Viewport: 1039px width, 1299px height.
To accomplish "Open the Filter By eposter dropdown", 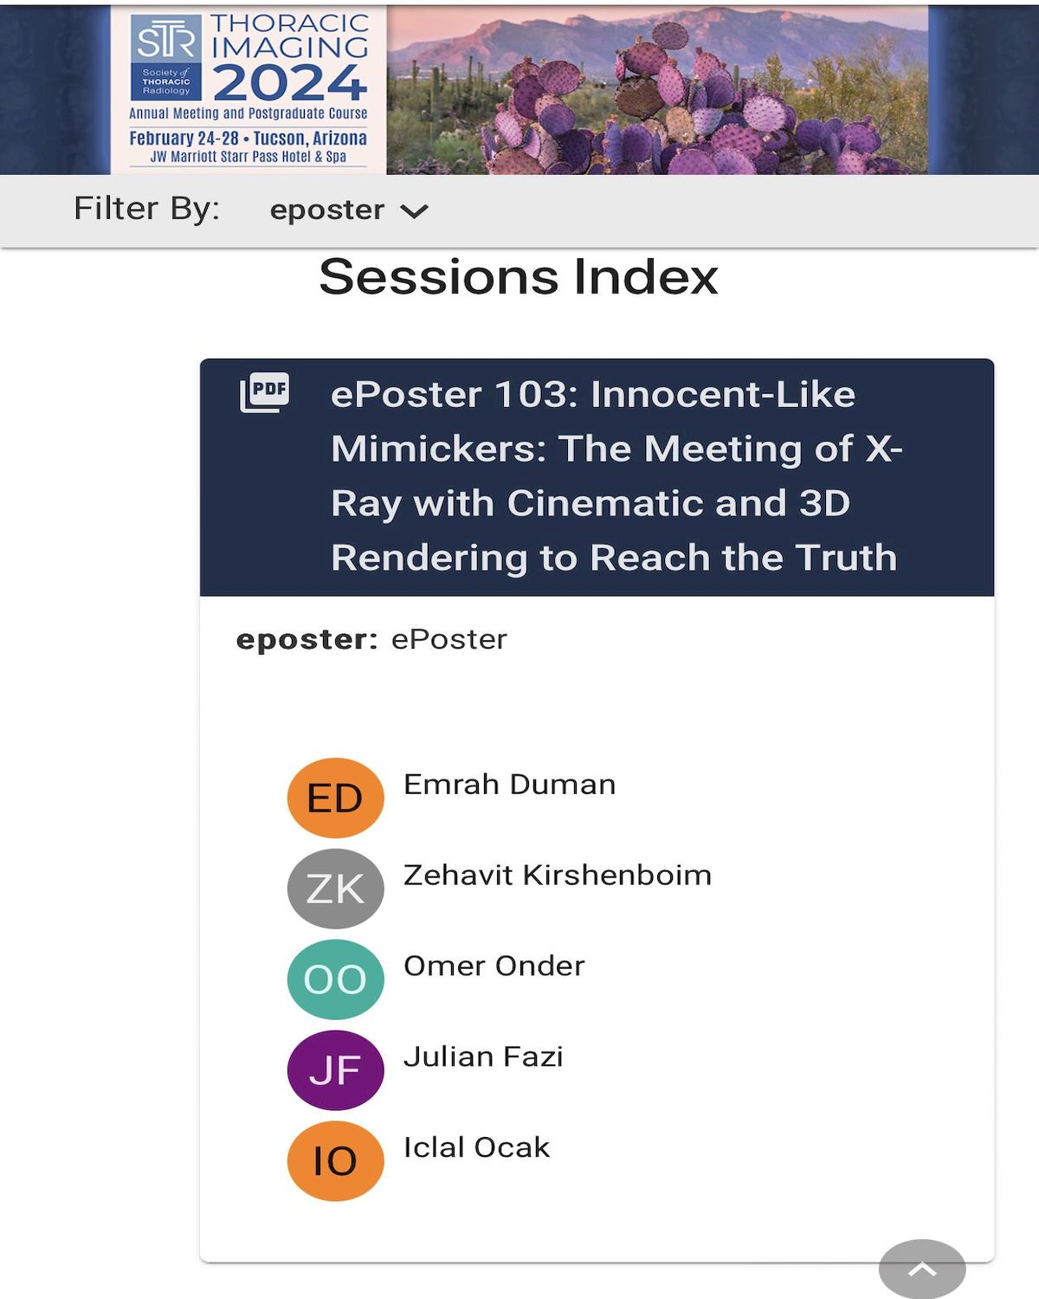I will 349,210.
